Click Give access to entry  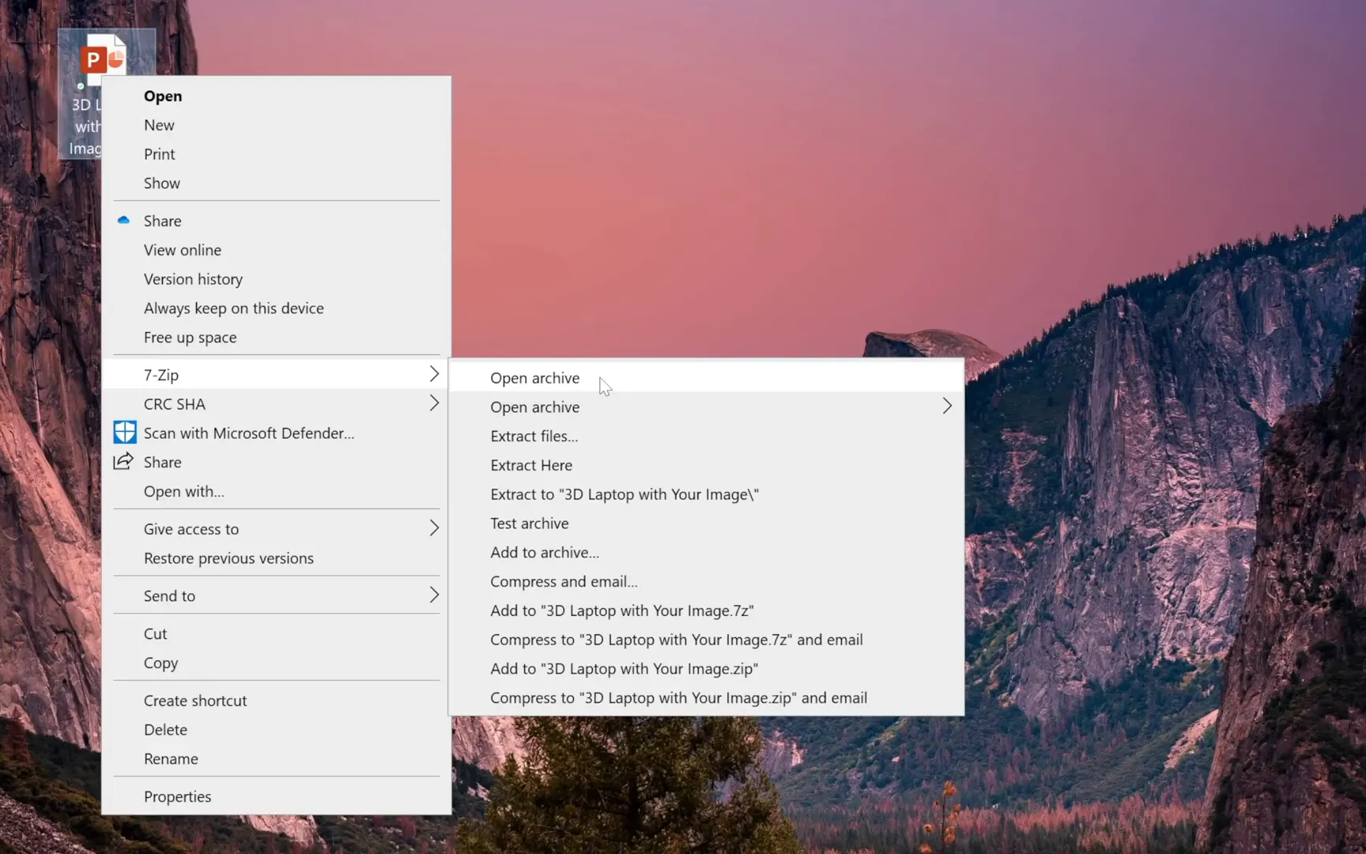(277, 529)
